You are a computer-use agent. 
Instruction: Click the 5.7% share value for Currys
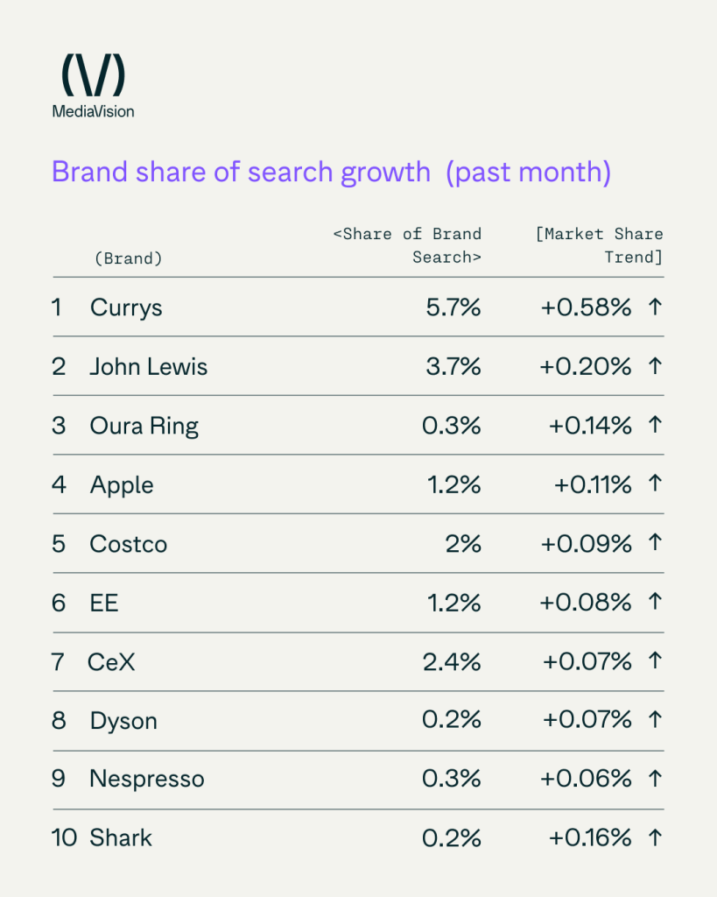(x=452, y=307)
